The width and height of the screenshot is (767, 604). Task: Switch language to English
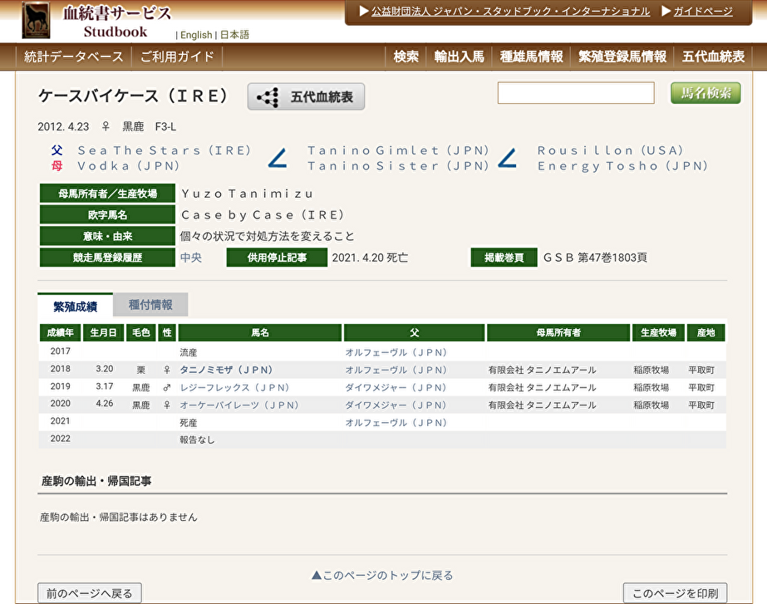[x=196, y=35]
